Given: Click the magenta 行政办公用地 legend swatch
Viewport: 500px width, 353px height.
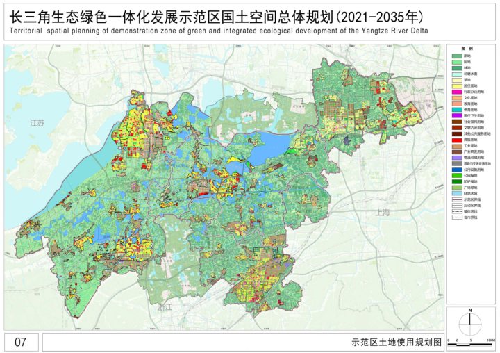Looking at the screenshot, I should point(457,92).
